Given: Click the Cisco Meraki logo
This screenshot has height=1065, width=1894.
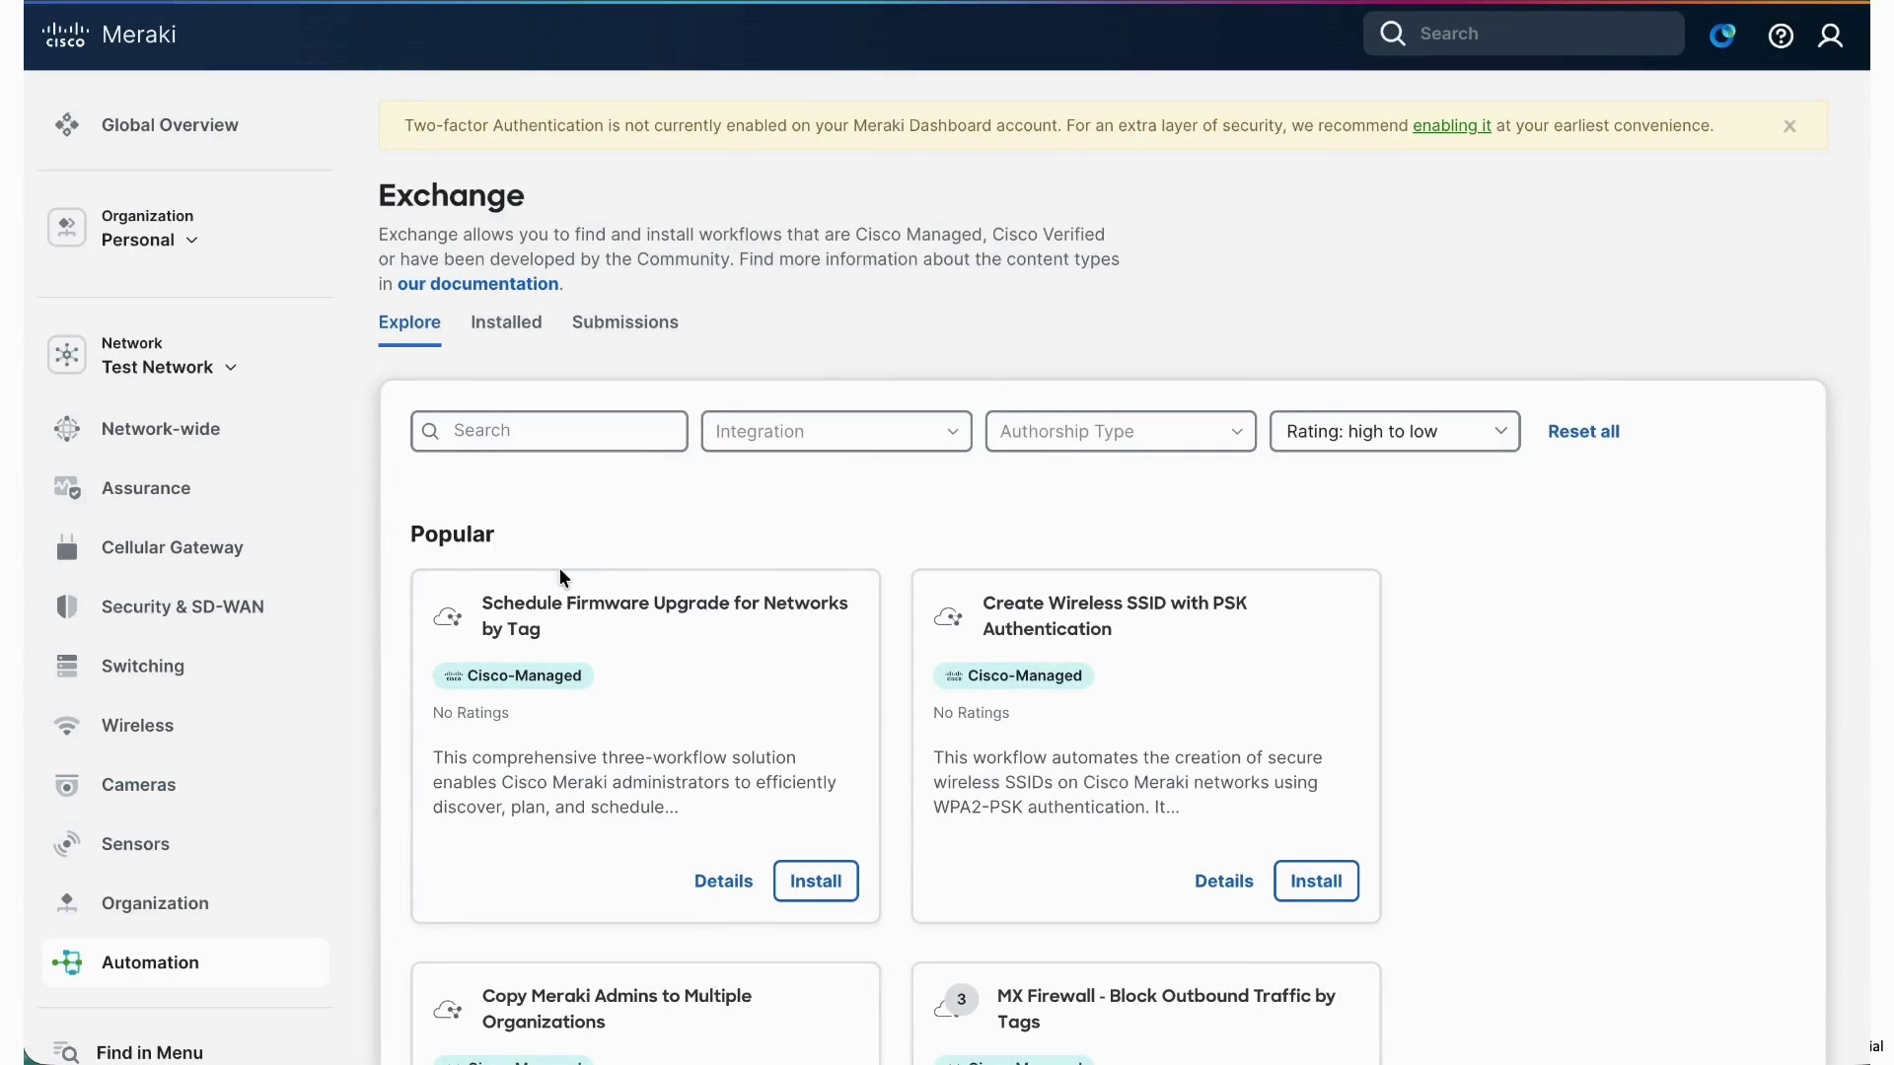Looking at the screenshot, I should 109,35.
